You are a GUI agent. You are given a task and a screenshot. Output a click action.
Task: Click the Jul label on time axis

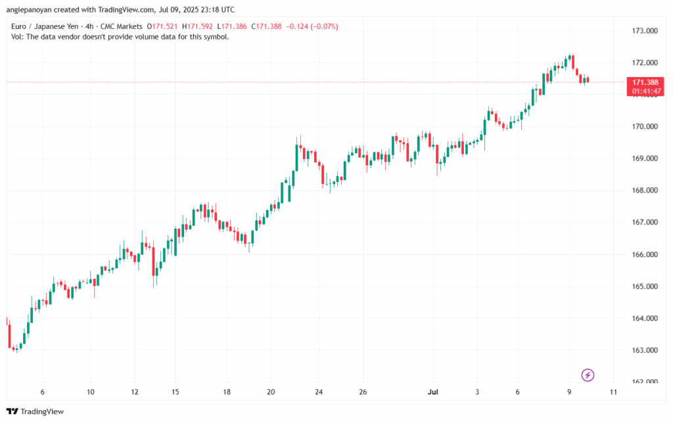click(433, 392)
